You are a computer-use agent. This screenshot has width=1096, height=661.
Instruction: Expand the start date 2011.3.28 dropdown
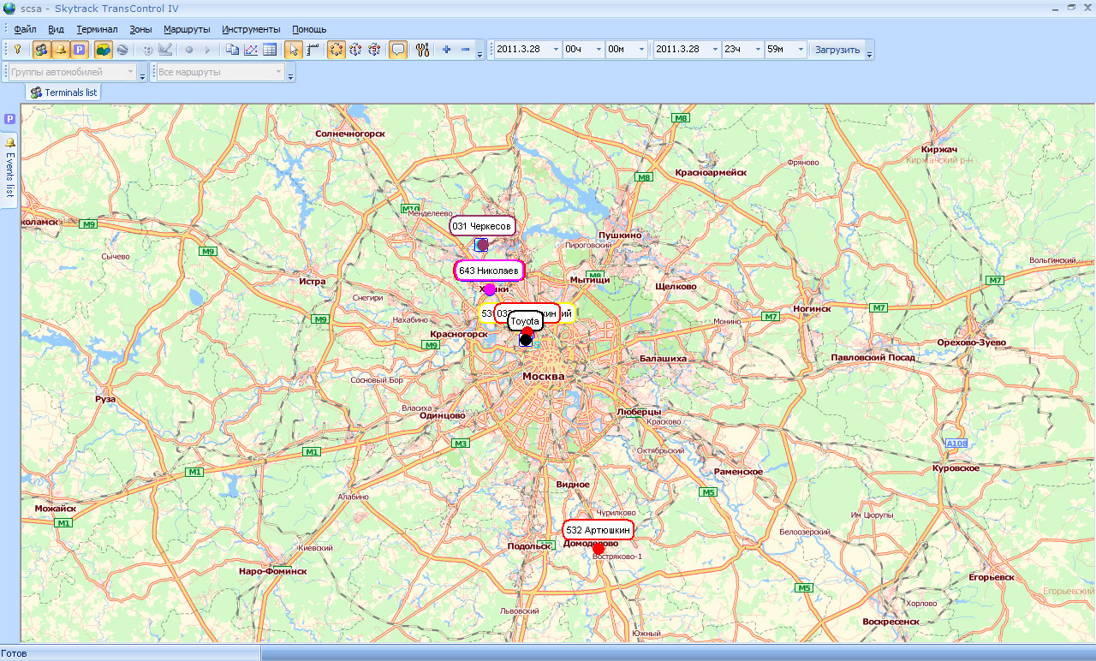(x=555, y=50)
